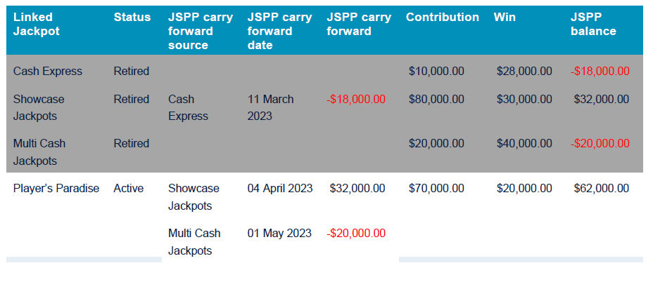The height and width of the screenshot is (282, 653).
Task: Click the Linked Jackpot column header
Action: 37,24
